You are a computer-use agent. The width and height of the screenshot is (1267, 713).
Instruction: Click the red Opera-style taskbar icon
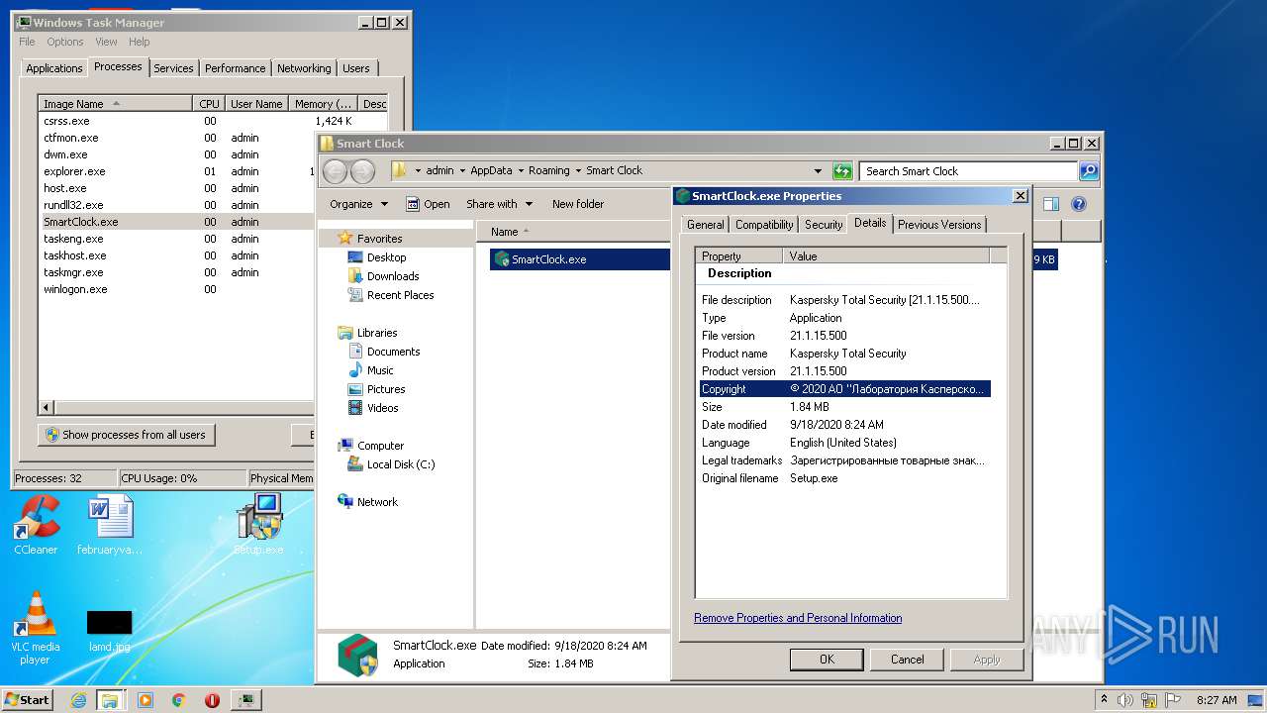(x=212, y=700)
